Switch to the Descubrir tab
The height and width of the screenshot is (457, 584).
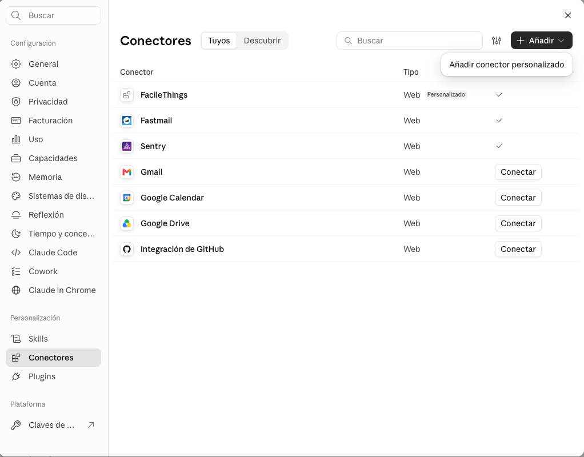262,41
